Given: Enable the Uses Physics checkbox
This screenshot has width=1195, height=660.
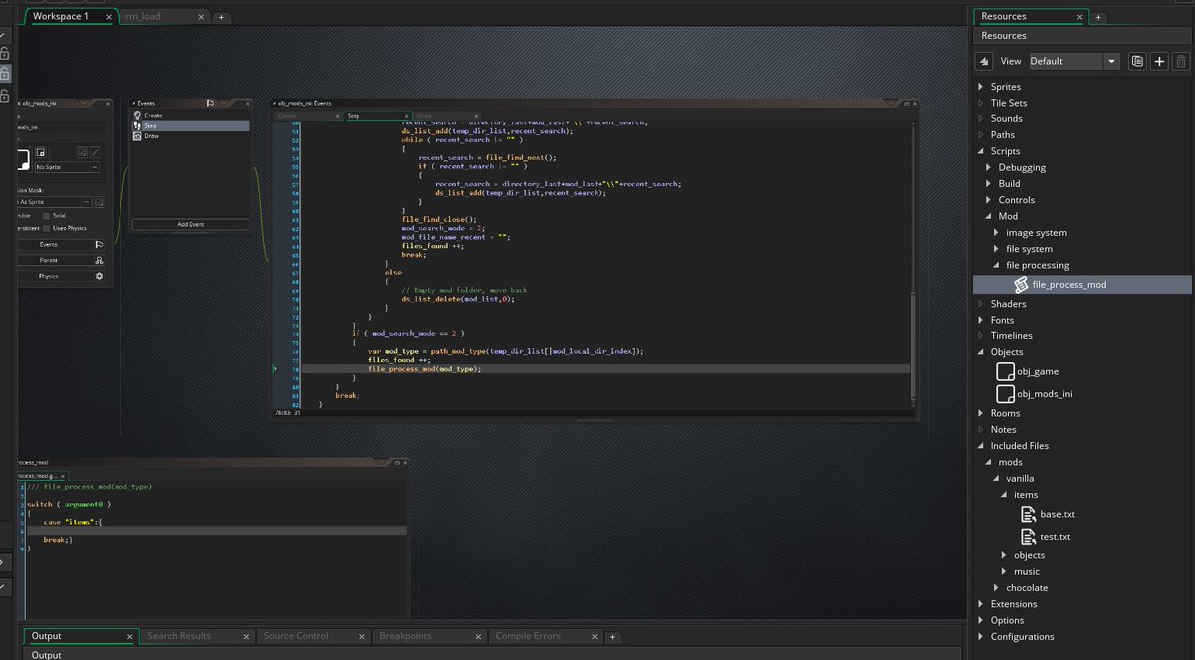Looking at the screenshot, I should [46, 228].
